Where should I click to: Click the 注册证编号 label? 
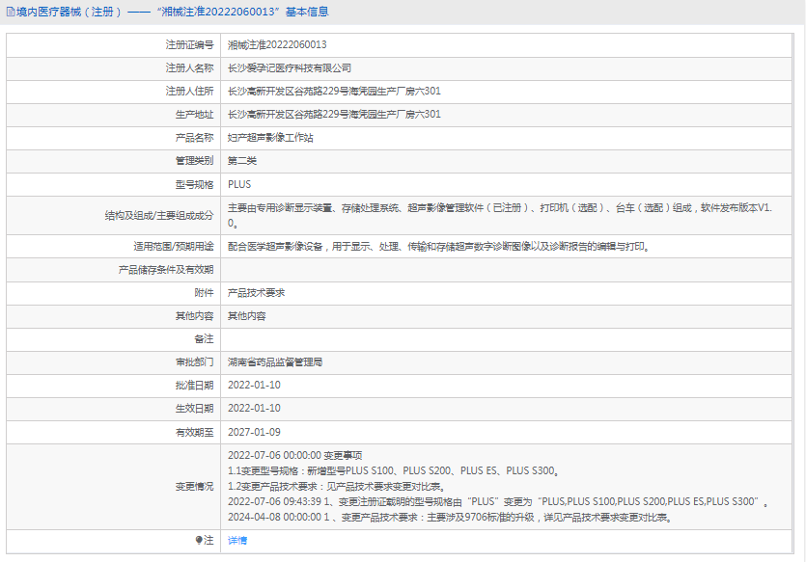(189, 44)
